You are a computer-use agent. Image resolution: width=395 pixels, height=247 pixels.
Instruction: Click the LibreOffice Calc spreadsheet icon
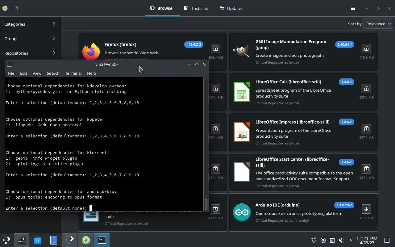(x=242, y=92)
